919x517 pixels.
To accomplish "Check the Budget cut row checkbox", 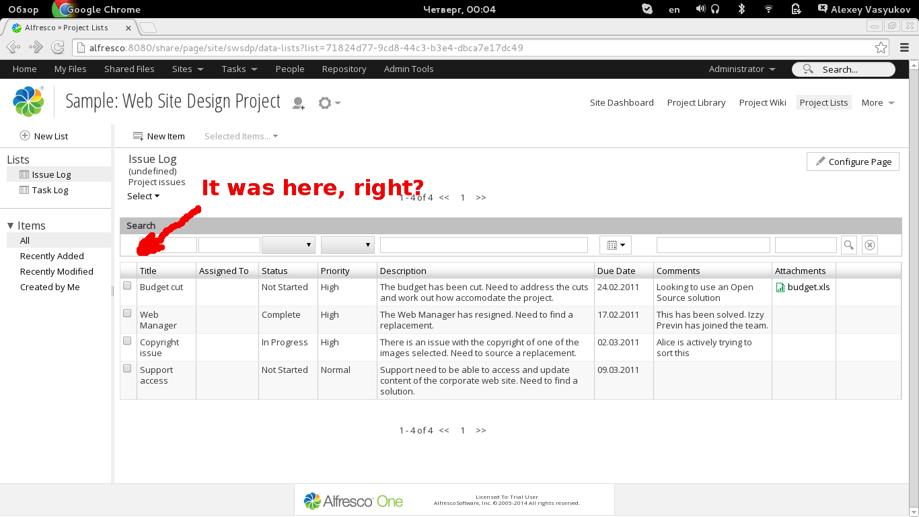I will [x=127, y=286].
